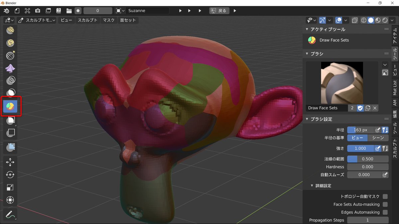Toggle unified radius setting
Viewport: 399px width, 224px height.
click(x=385, y=130)
